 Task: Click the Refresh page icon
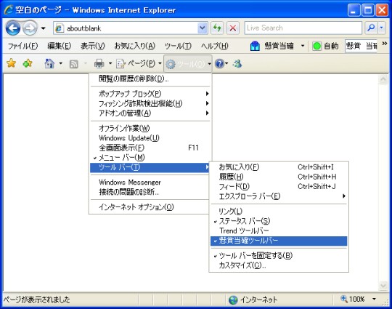(x=217, y=28)
